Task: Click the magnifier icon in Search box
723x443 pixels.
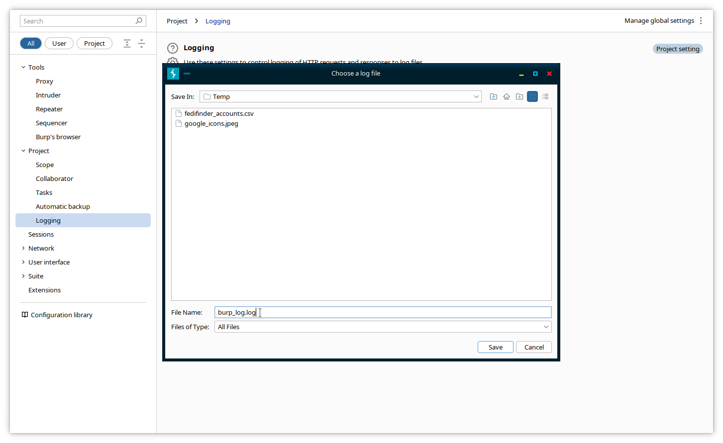Action: coord(139,21)
